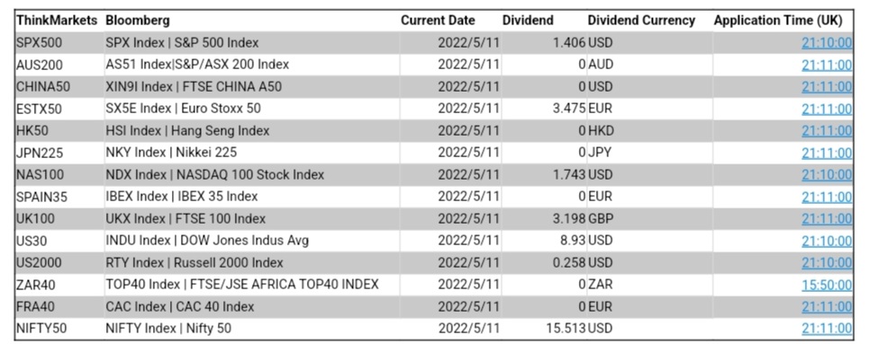Click the JPN225 21:11:00 link
869x344 pixels.
click(x=827, y=153)
